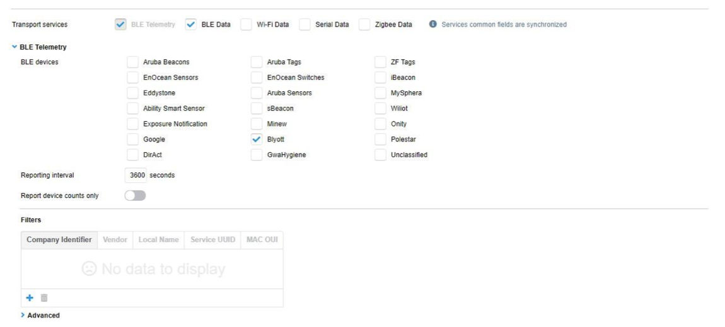Screen dimensions: 725x327
Task: Select the Zigbee Data checkbox
Action: [364, 25]
